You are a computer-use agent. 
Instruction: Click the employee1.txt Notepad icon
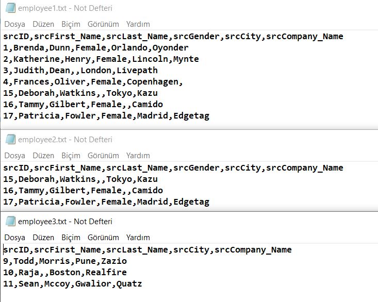click(10, 8)
